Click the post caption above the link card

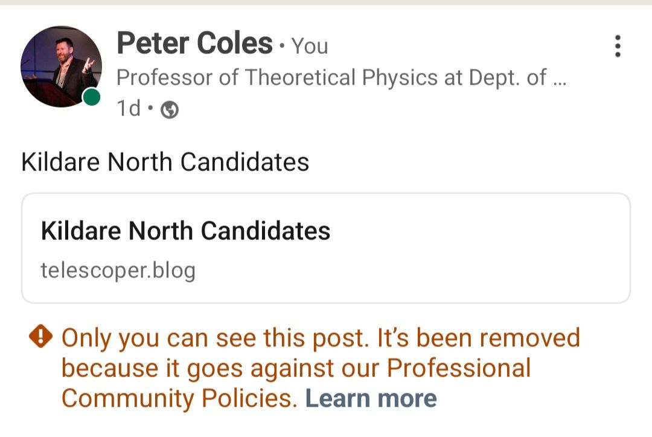165,162
